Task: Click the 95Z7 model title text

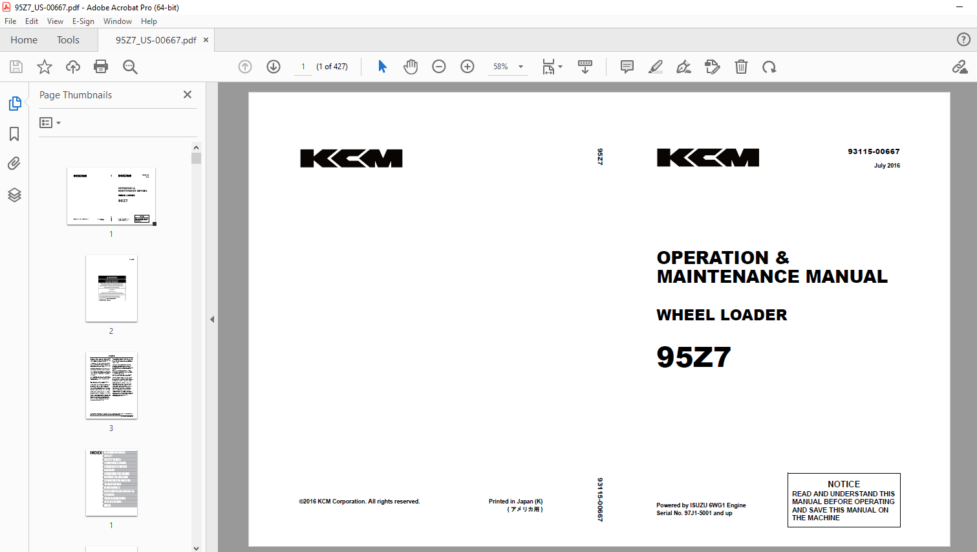Action: (693, 357)
